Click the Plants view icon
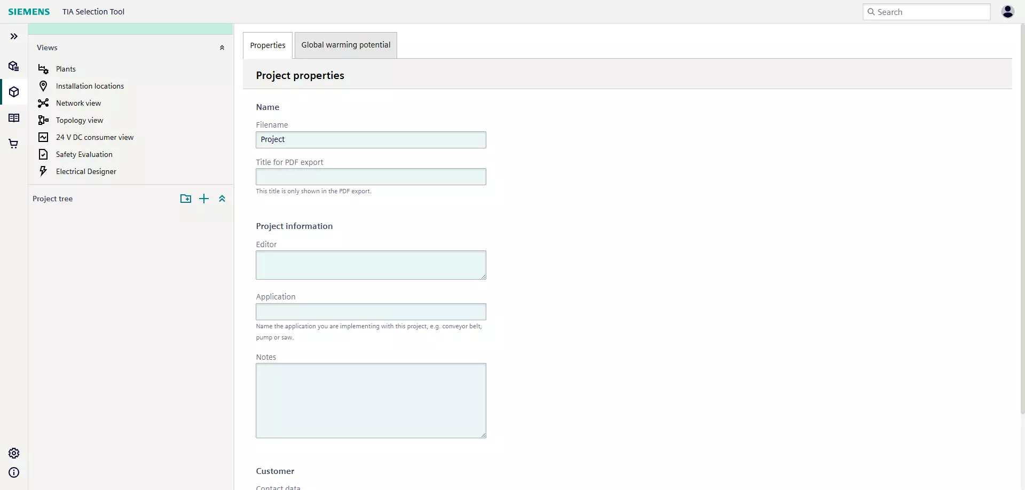The width and height of the screenshot is (1025, 490). click(x=43, y=69)
